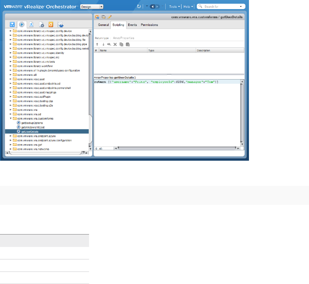
Task: Expand the com.vmware.vcac.sptPlugin folder
Action: (x=11, y=96)
